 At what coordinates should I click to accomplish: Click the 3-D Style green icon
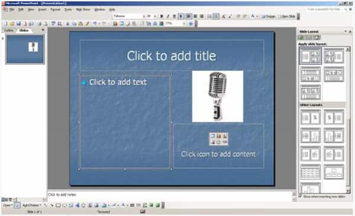point(157,205)
